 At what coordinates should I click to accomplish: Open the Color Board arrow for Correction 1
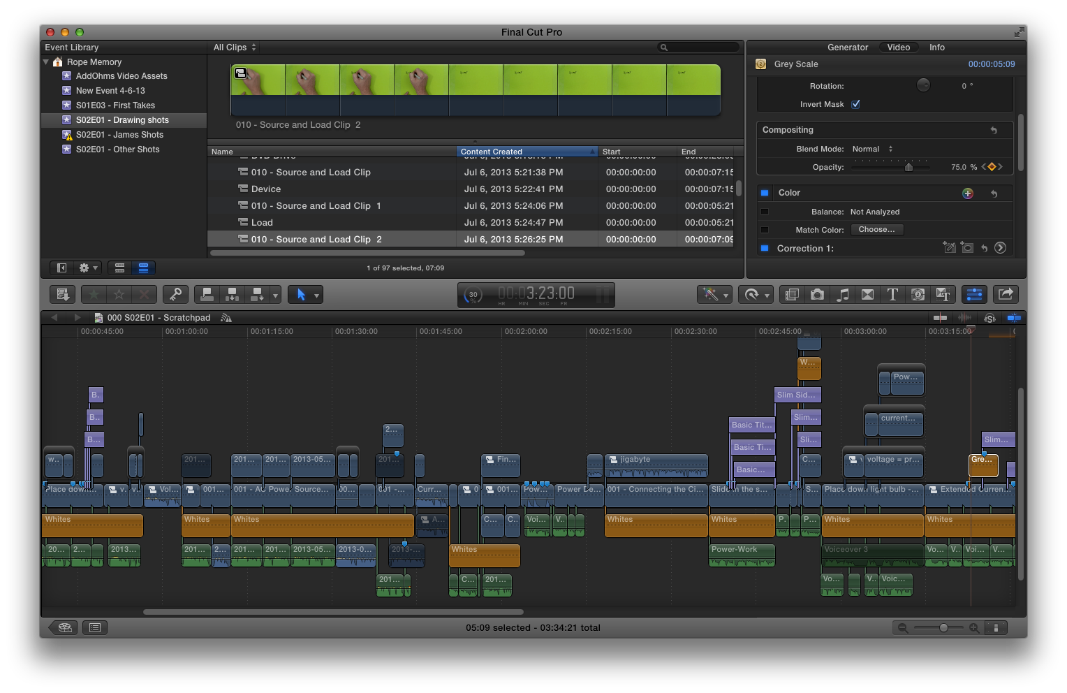click(x=1000, y=248)
